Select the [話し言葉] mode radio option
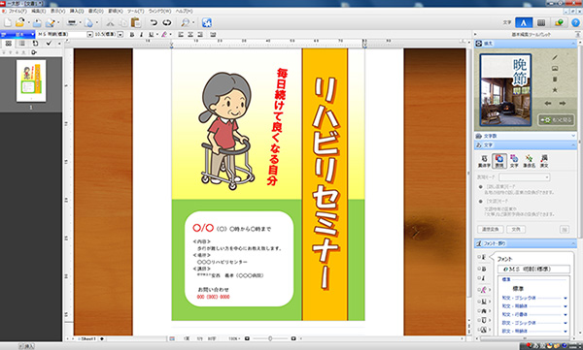Viewport: 583px width, 350px height. pos(480,187)
